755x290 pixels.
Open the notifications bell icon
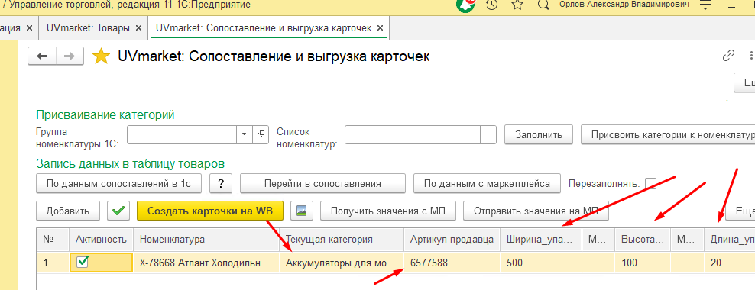pos(465,5)
